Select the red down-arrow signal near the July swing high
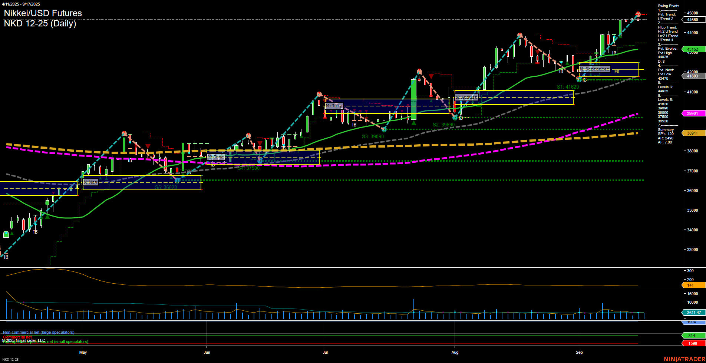This screenshot has width=706, height=363. pyautogui.click(x=430, y=76)
